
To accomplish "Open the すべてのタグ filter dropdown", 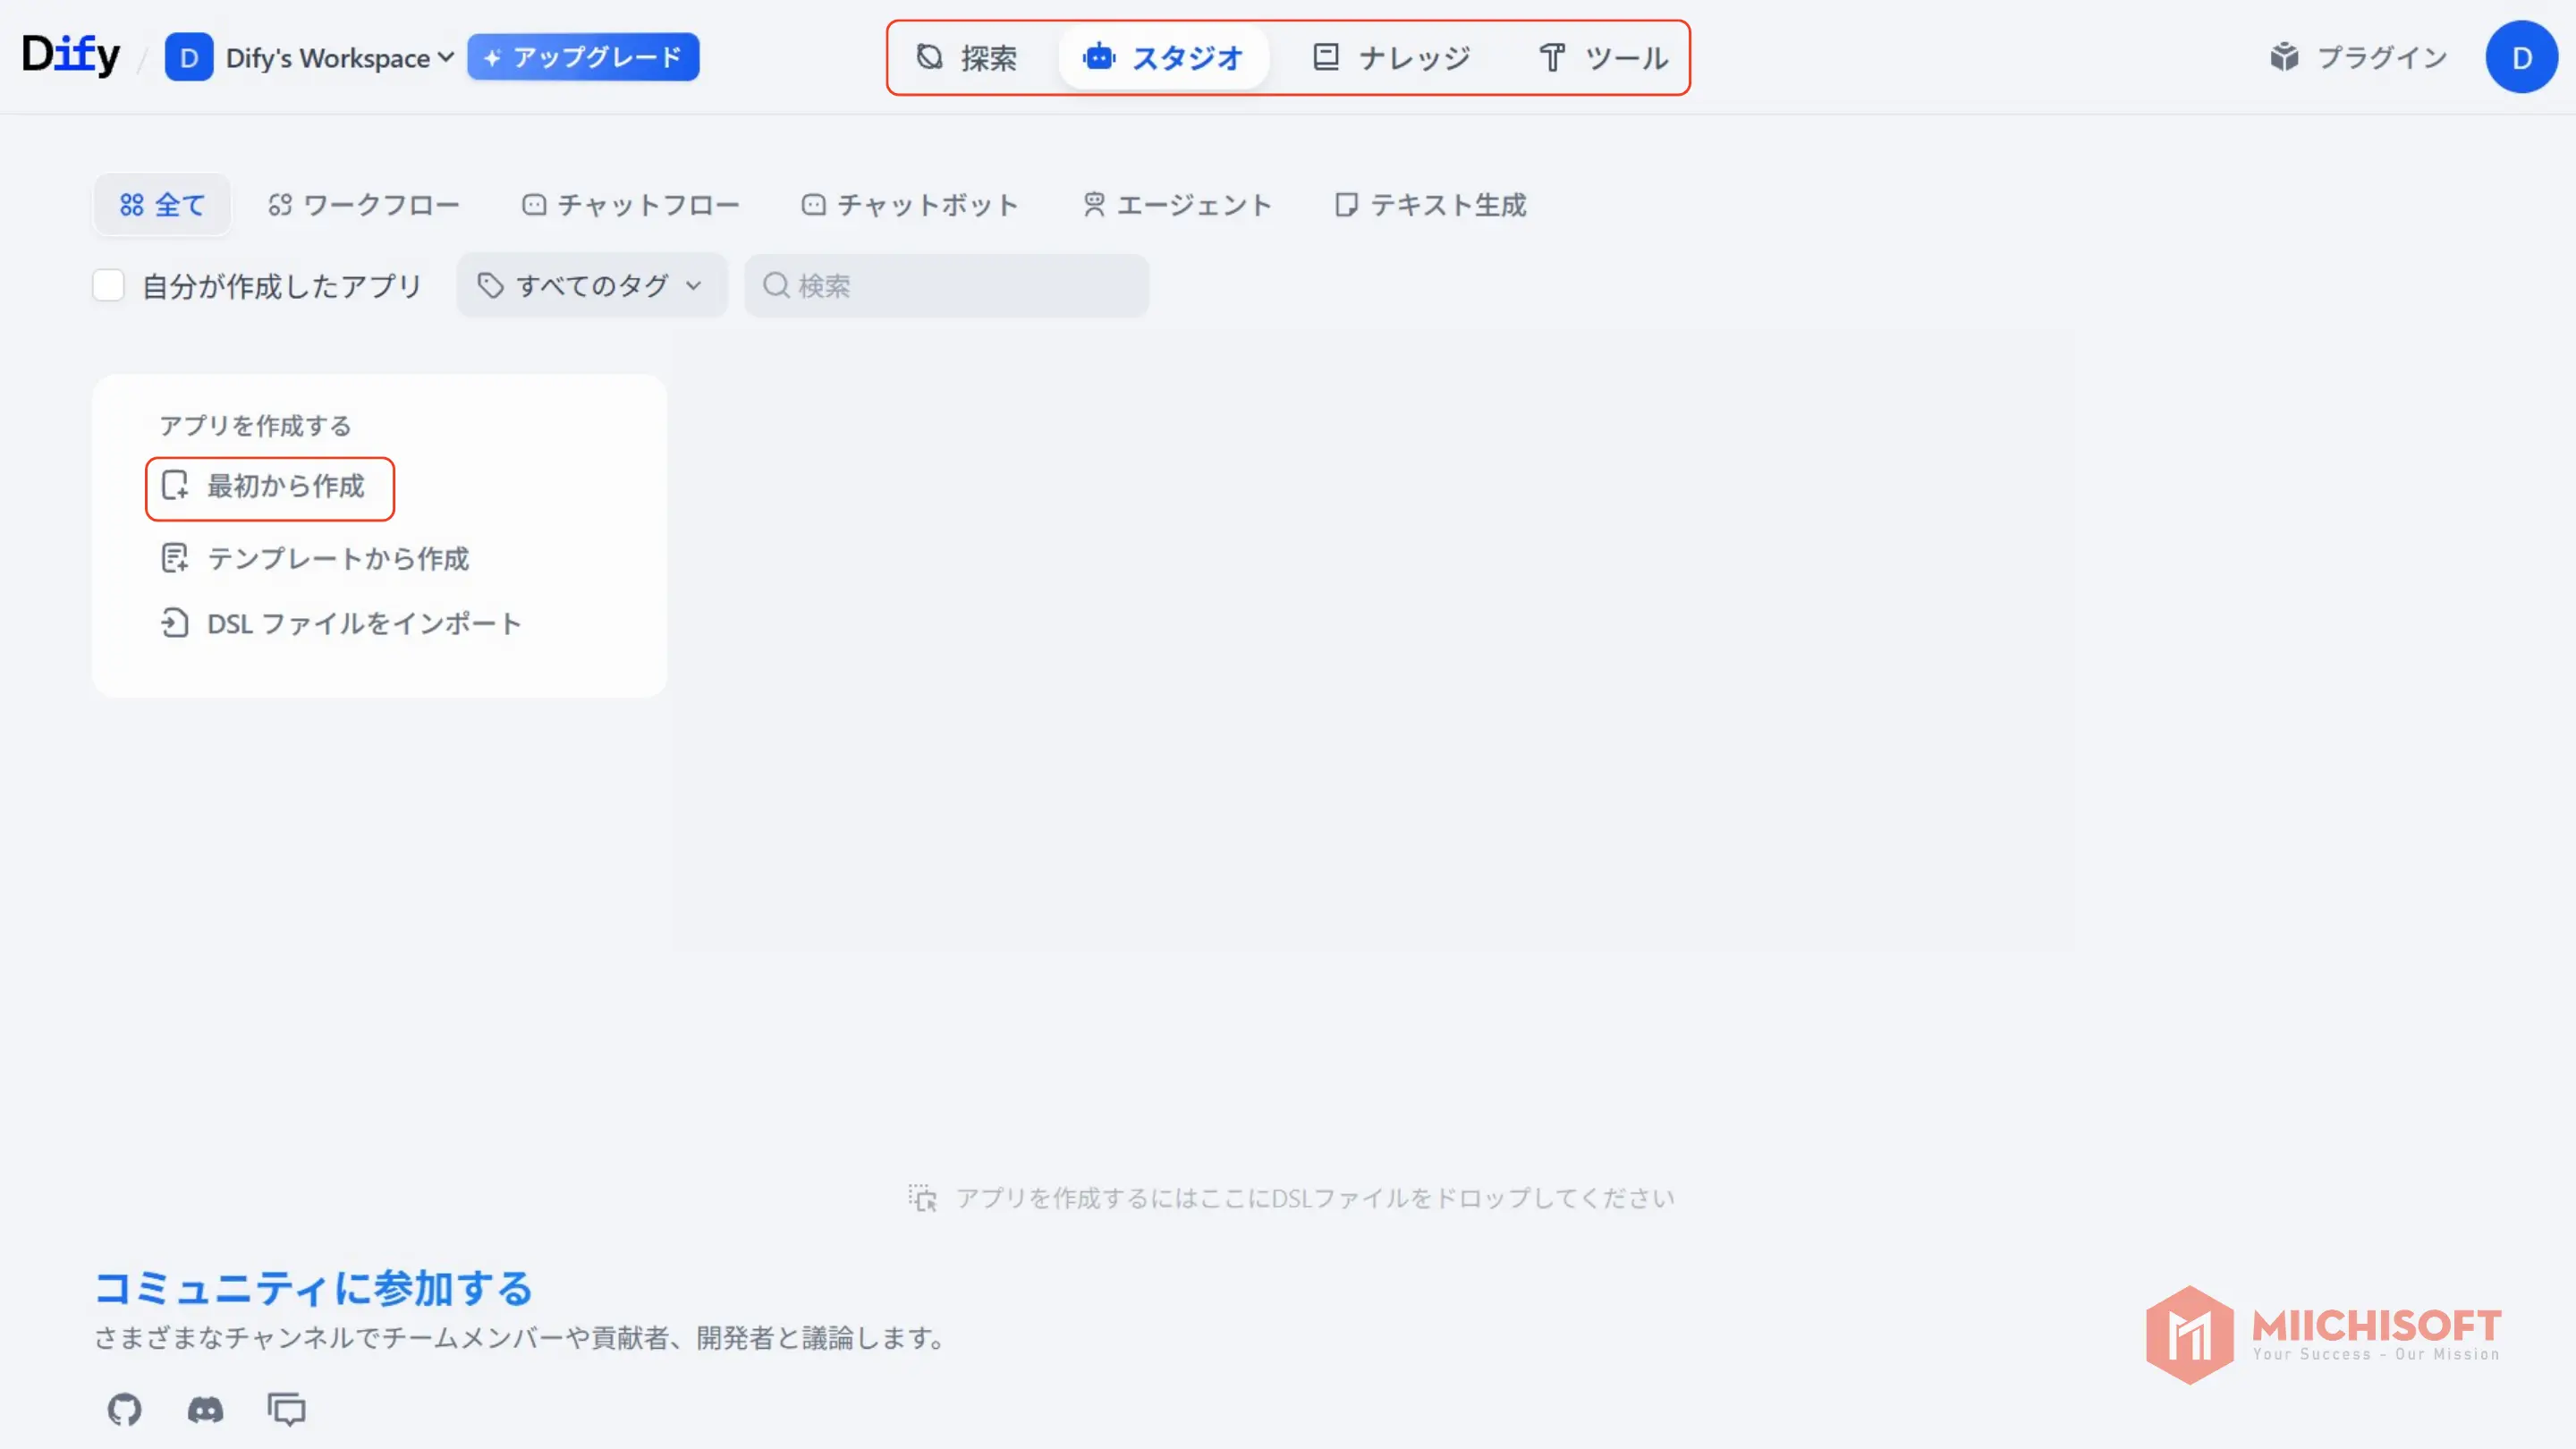I will 592,285.
